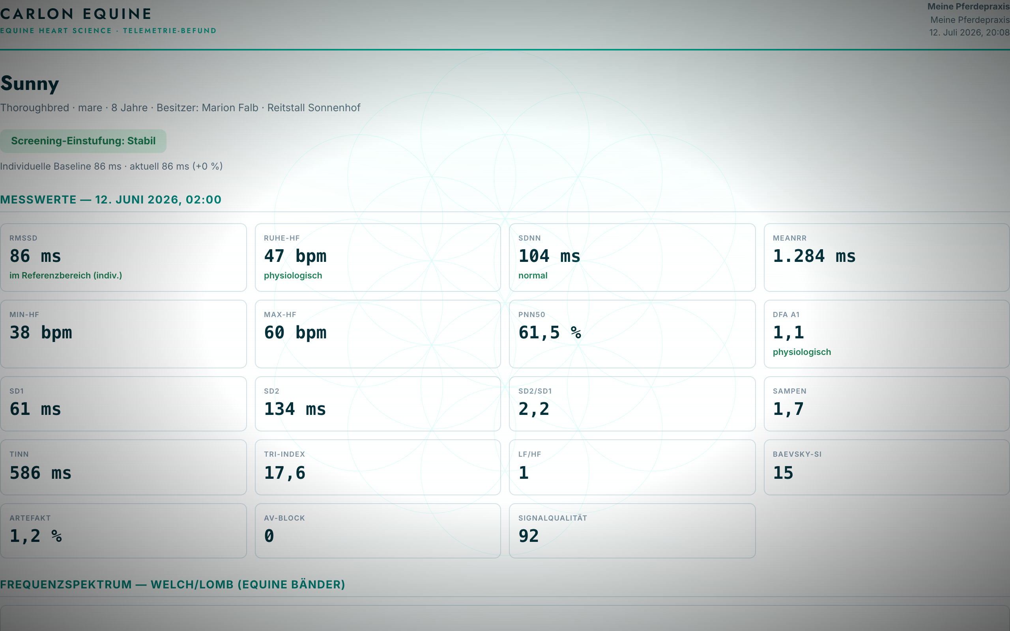Image resolution: width=1010 pixels, height=631 pixels.
Task: Click the CARLON EQUINE logo title
Action: [75, 14]
